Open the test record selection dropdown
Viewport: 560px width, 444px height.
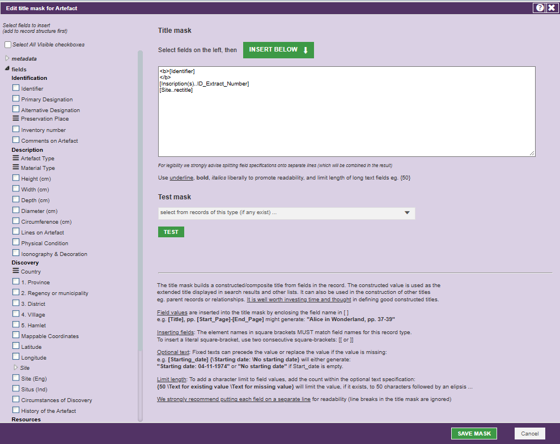286,213
